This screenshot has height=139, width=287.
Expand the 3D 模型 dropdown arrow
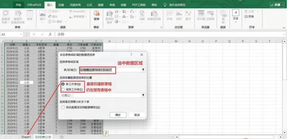(66, 22)
